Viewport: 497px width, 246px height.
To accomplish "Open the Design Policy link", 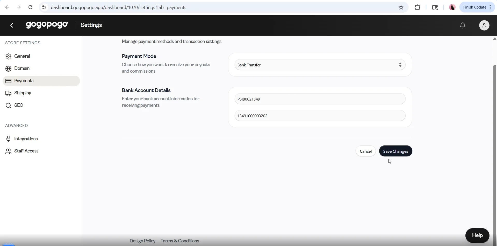I will (x=142, y=241).
